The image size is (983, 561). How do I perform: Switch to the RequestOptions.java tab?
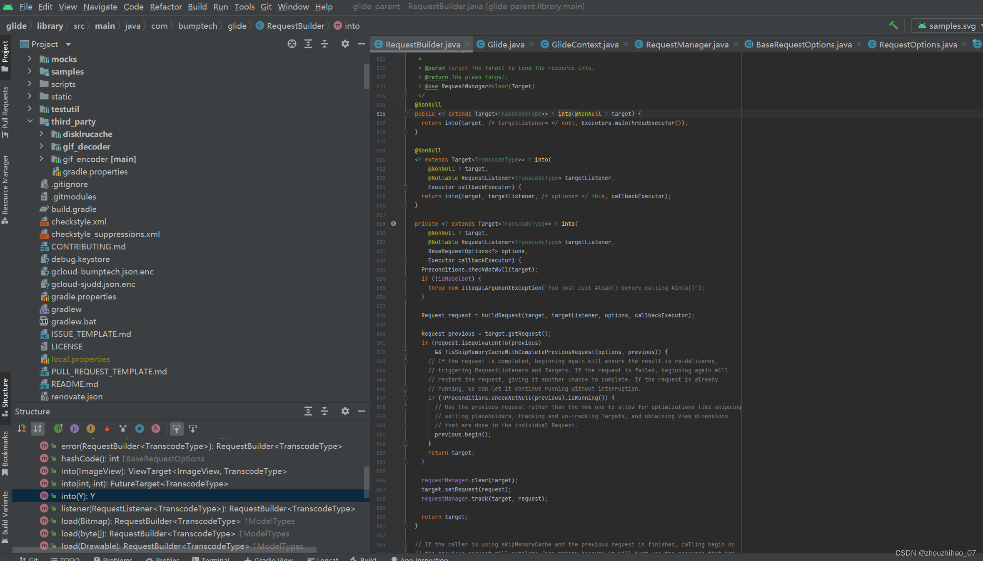point(918,45)
